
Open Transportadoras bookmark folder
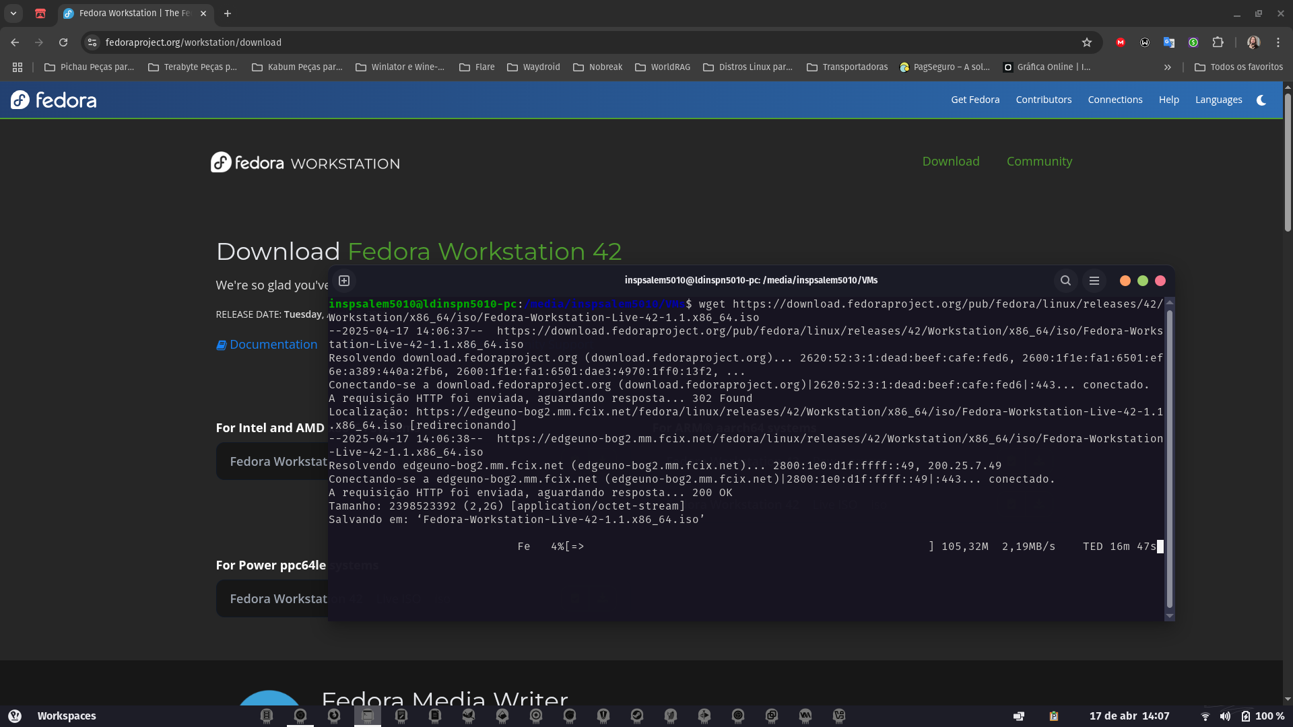click(x=847, y=67)
